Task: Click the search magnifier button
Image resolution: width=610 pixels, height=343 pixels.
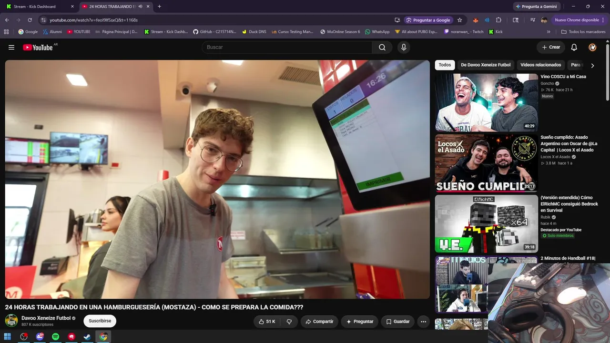Action: click(382, 47)
